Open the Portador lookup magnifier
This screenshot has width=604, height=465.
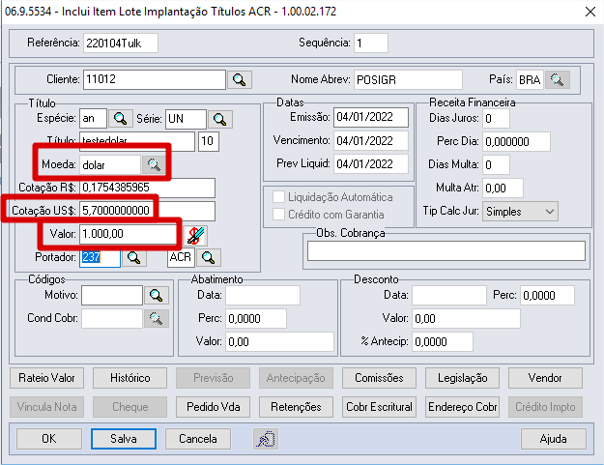(134, 257)
